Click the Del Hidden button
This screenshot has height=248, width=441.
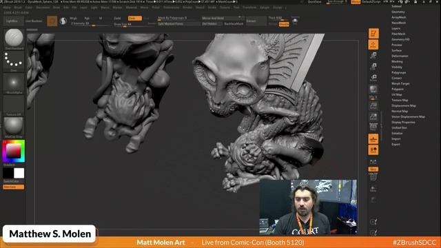[212, 24]
